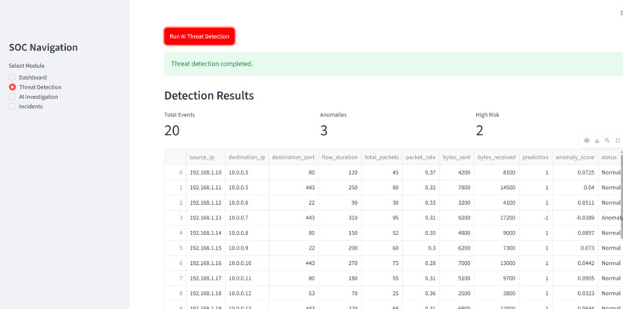623x309 pixels.
Task: Click bytes_received value 17200
Action: pos(496,218)
